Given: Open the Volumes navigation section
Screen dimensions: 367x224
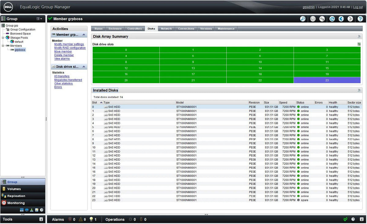Looking at the screenshot, I should point(23,189).
